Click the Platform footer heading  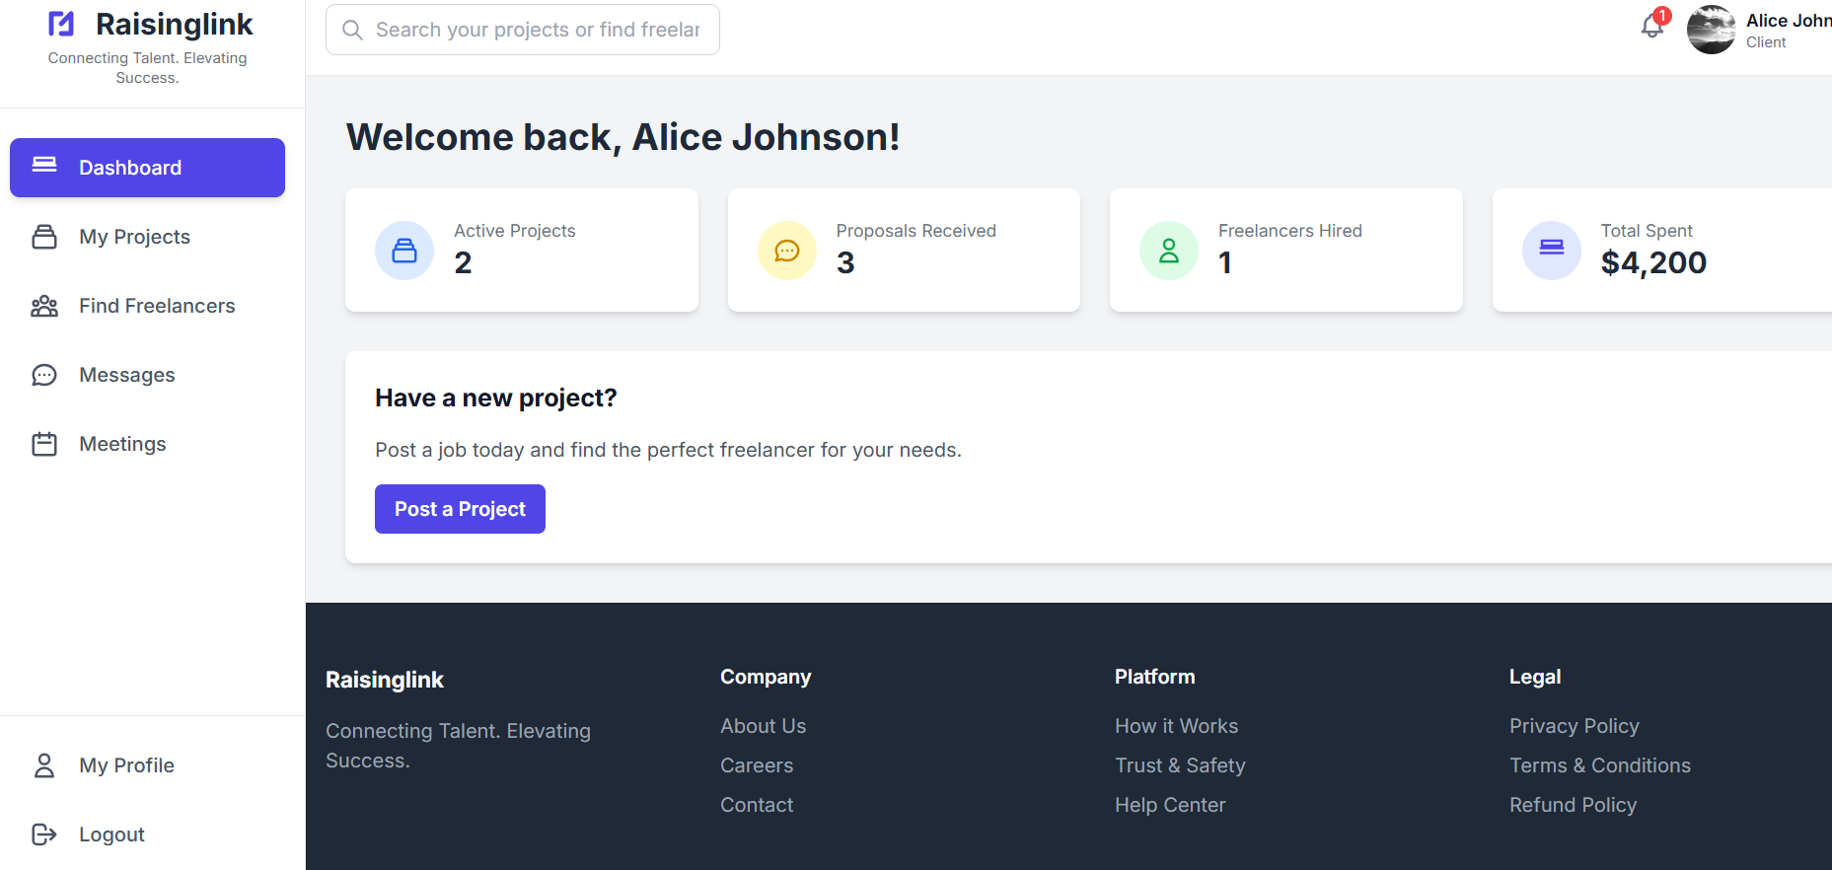(1155, 677)
